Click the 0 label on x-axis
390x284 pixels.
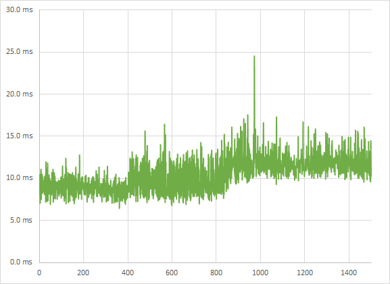pos(39,273)
